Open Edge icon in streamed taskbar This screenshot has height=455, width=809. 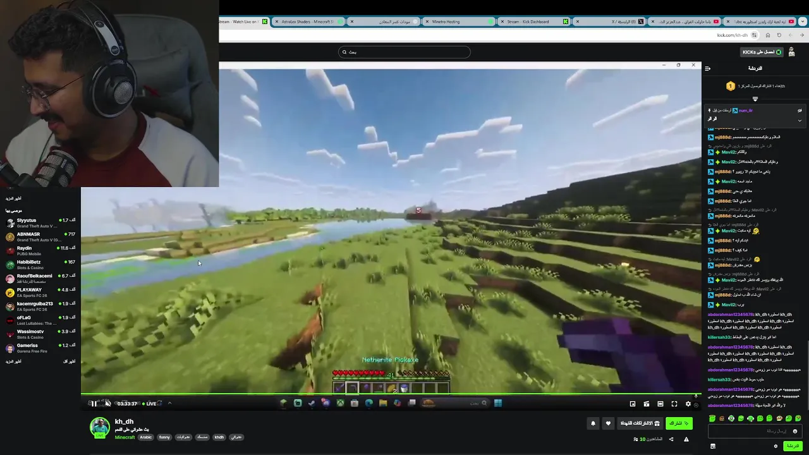[369, 403]
